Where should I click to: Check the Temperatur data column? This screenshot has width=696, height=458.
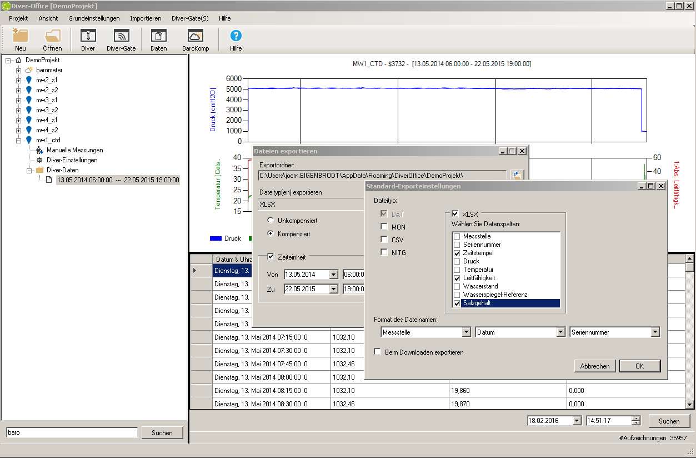click(457, 270)
